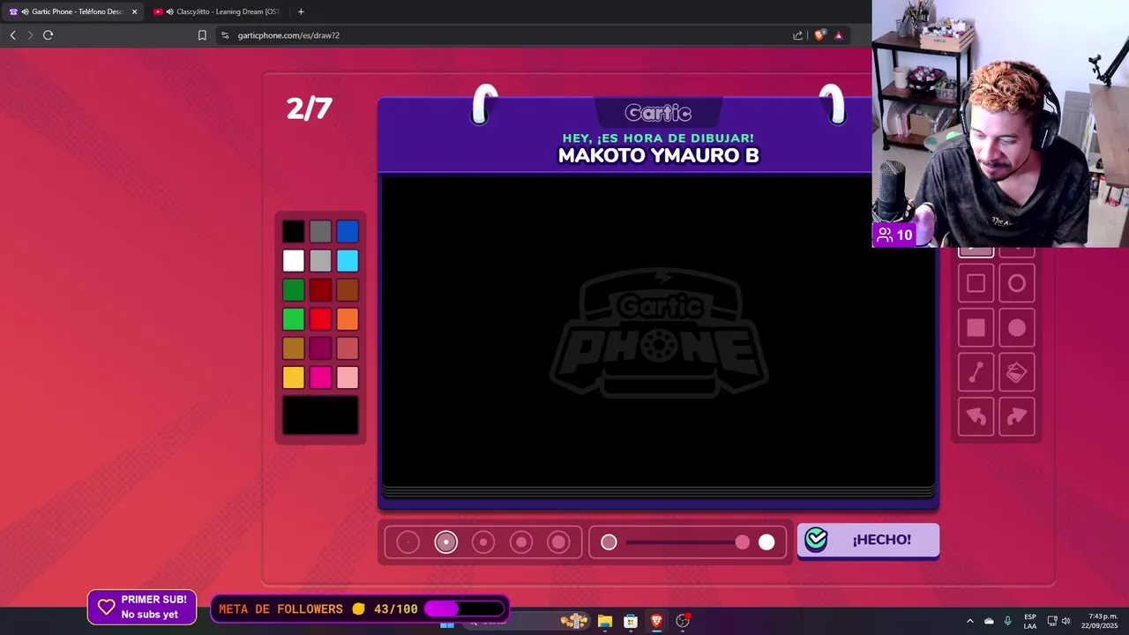Viewport: 1129px width, 635px height.
Task: Click Brave browser taskbar icon
Action: [x=656, y=621]
